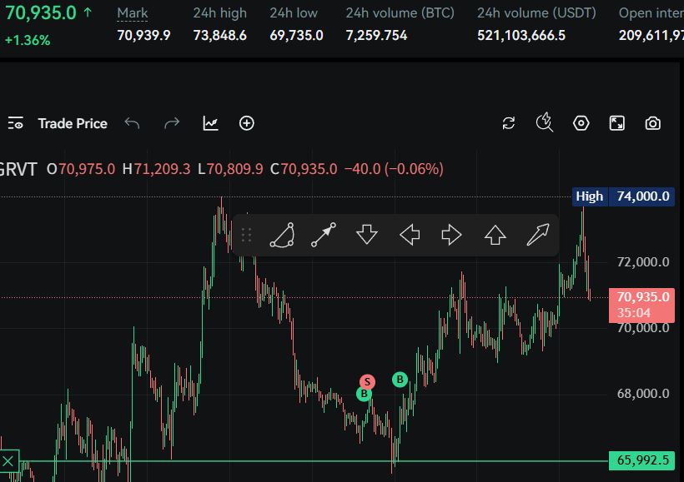684x482 pixels.
Task: Close the 65,992.5 order line
Action: pos(8,460)
